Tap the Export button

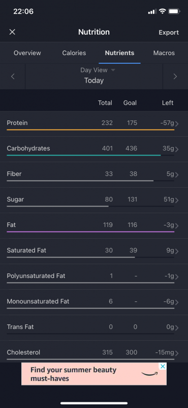coord(169,33)
